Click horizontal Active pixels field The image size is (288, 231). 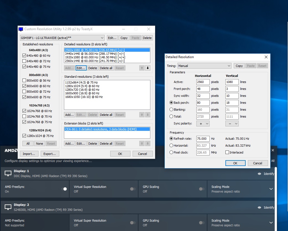click(x=203, y=82)
